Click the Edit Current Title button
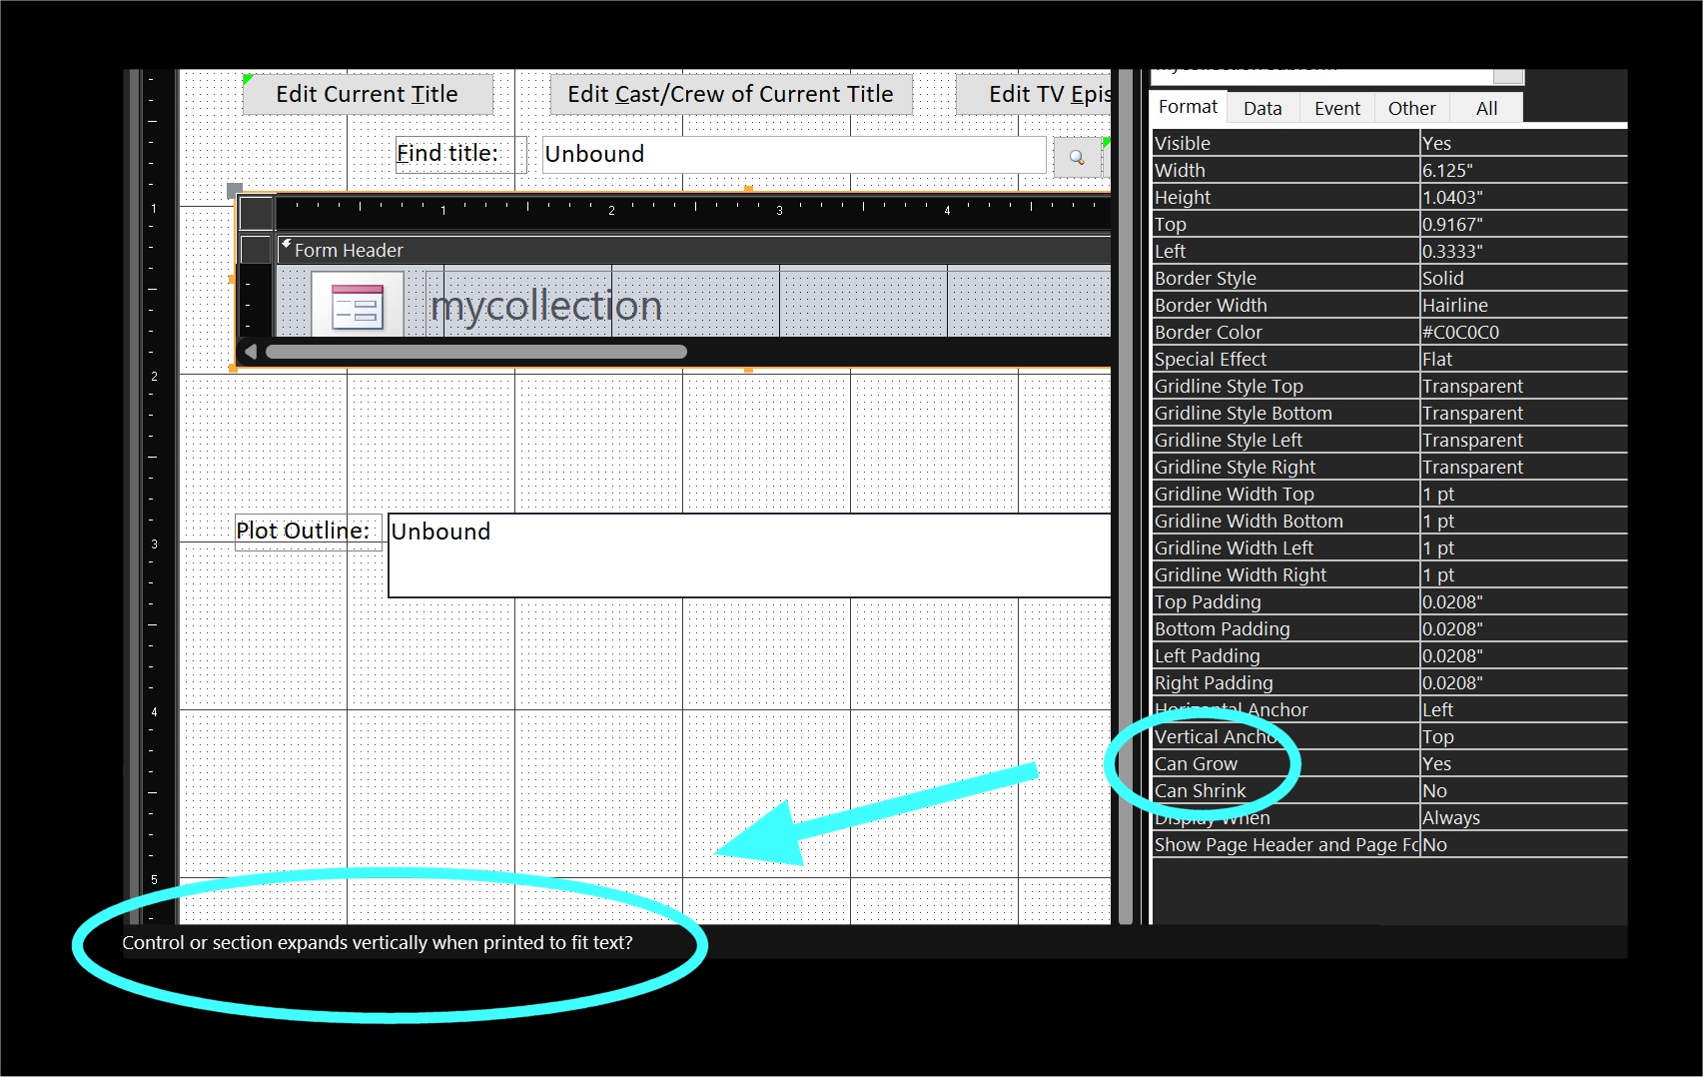The width and height of the screenshot is (1703, 1077). [x=368, y=94]
